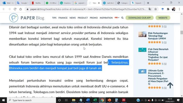Image resolution: width=183 pixels, height=103 pixels.
Task: Close the active Toko tab
Action: [x=99, y=3]
